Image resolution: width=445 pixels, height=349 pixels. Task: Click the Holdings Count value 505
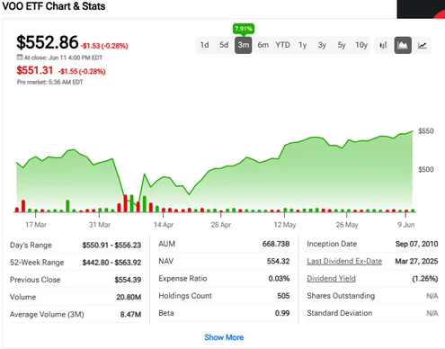click(283, 296)
